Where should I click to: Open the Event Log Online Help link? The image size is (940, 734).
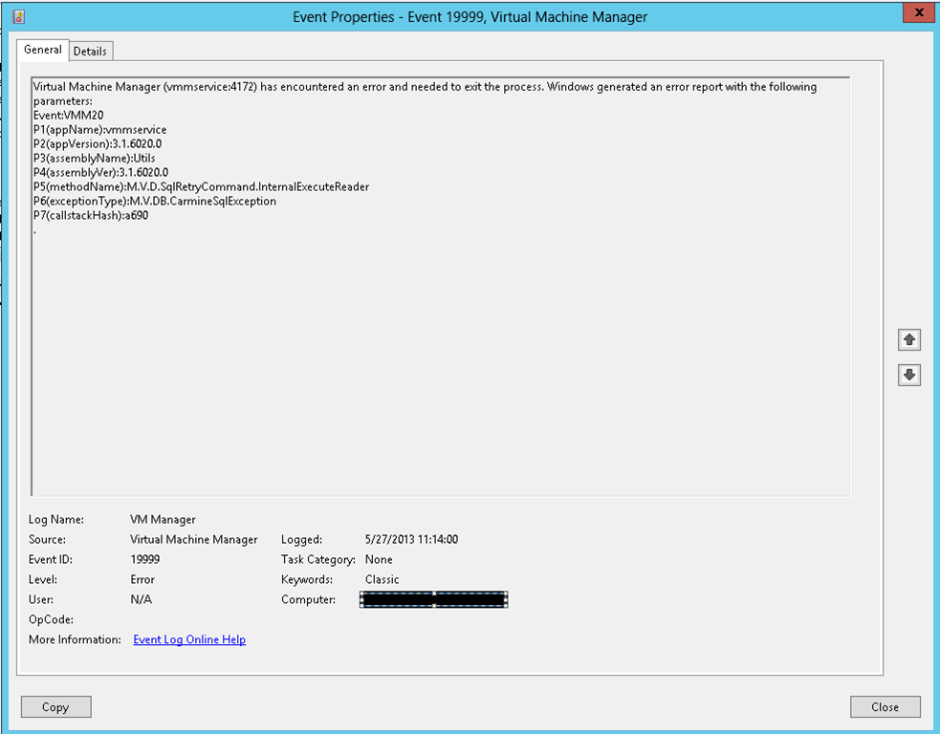pyautogui.click(x=189, y=639)
